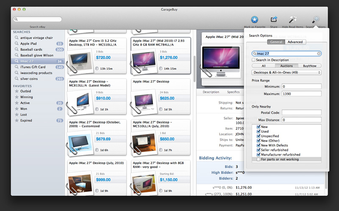Image resolution: width=339 pixels, height=211 pixels.
Task: Uncheck the Used condition checkbox
Action: tap(258, 131)
